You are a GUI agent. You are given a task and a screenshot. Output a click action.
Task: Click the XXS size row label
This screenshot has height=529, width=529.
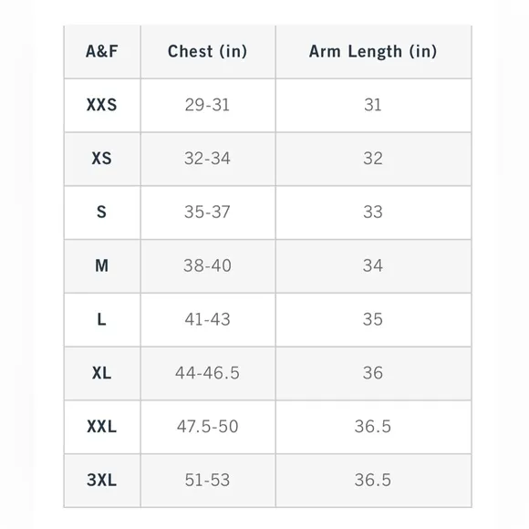click(102, 105)
